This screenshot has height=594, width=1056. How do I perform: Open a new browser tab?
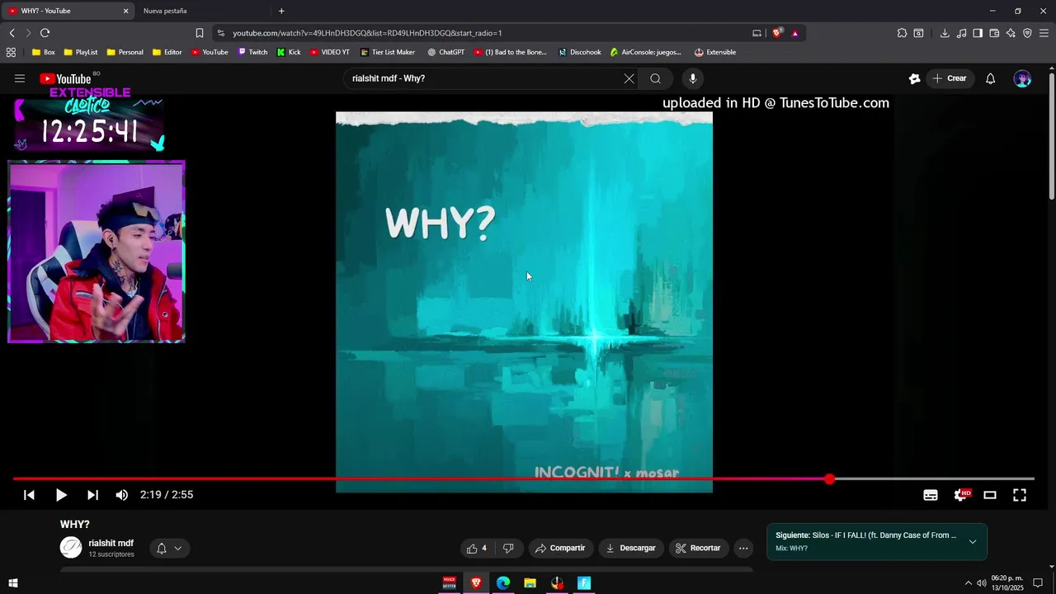tap(281, 11)
